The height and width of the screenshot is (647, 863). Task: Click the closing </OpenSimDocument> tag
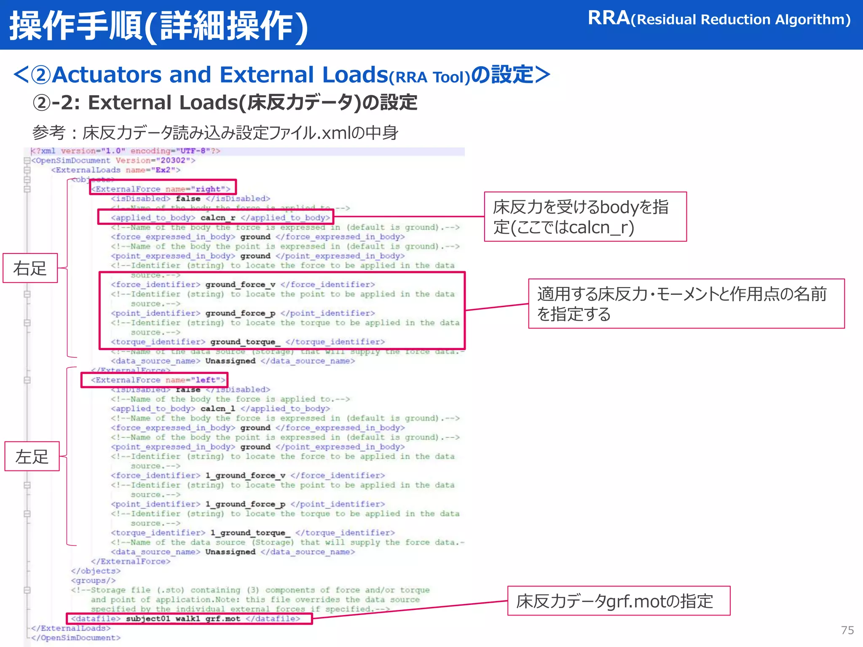(x=76, y=638)
